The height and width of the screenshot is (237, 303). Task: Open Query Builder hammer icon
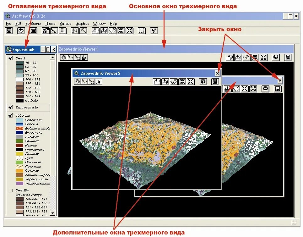(x=83, y=30)
